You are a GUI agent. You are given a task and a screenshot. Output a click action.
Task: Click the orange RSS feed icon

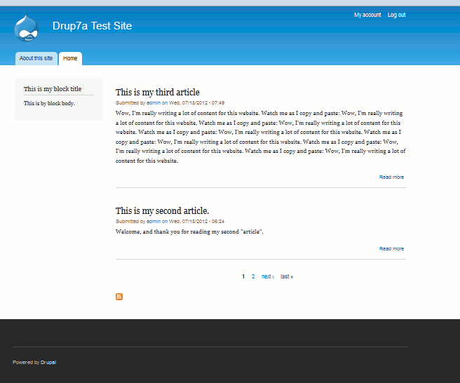click(119, 297)
